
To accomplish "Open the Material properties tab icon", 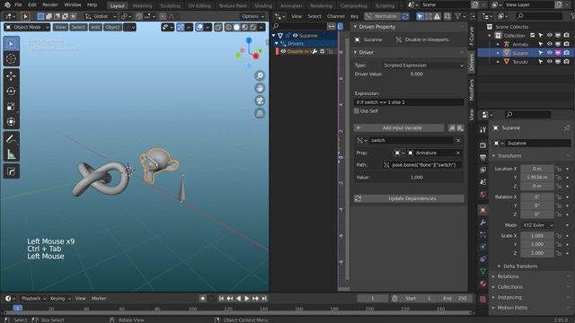I will click(483, 284).
